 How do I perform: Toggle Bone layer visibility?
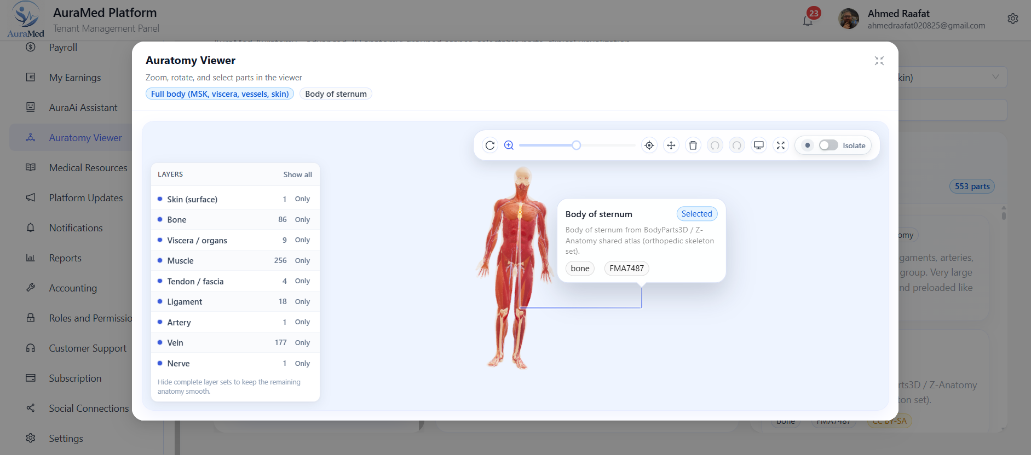[x=160, y=219]
